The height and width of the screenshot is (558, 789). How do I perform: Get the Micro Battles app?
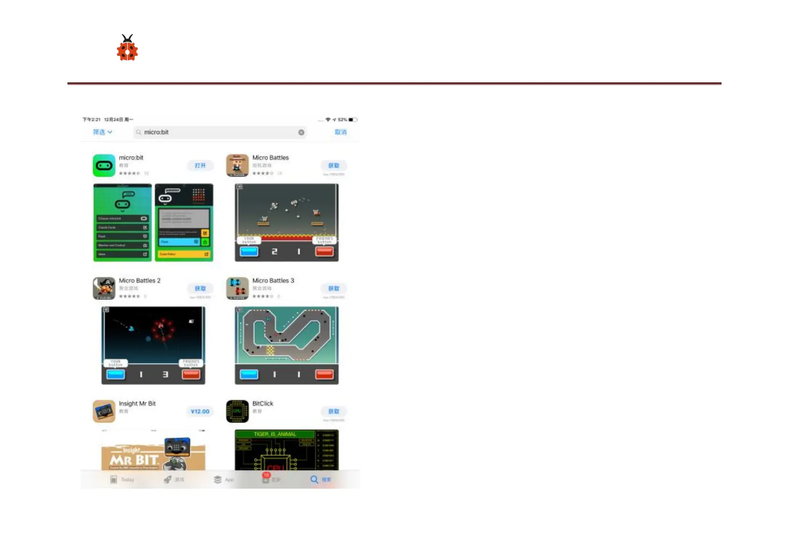click(x=334, y=165)
